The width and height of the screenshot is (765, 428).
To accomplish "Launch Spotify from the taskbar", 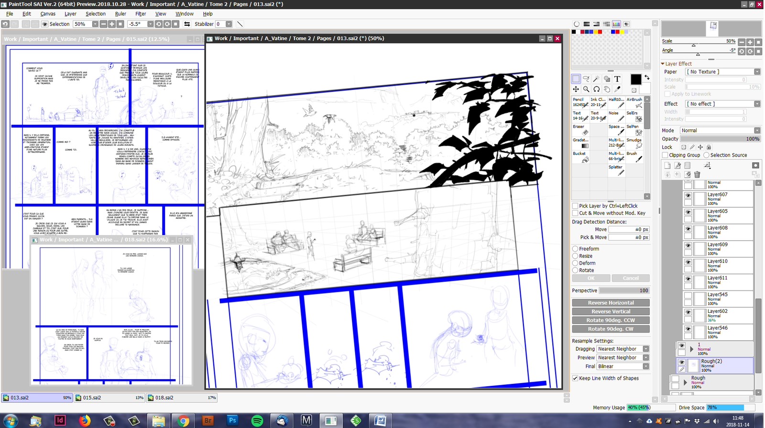I will tap(257, 420).
